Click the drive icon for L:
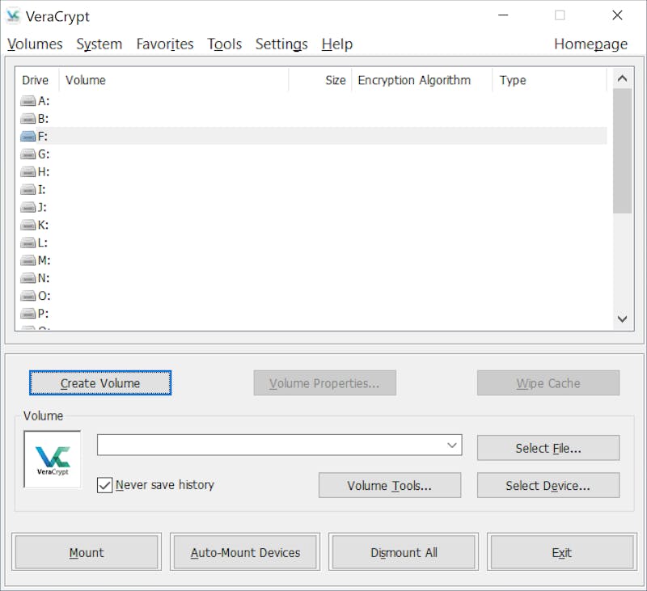Image resolution: width=647 pixels, height=591 pixels. pyautogui.click(x=28, y=243)
